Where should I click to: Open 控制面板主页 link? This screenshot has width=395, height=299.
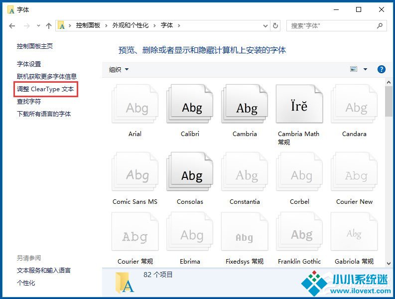(35, 46)
